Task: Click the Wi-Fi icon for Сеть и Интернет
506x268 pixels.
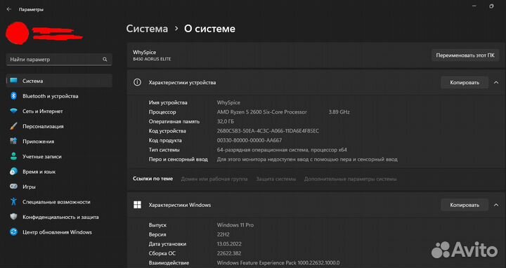Action: pyautogui.click(x=13, y=111)
